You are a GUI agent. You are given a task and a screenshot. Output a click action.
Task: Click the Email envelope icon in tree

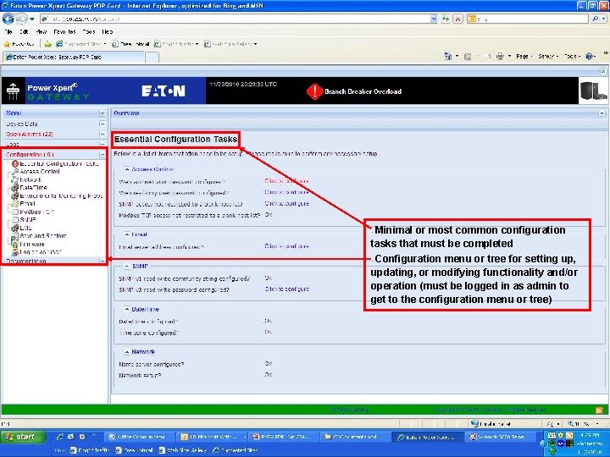15,204
